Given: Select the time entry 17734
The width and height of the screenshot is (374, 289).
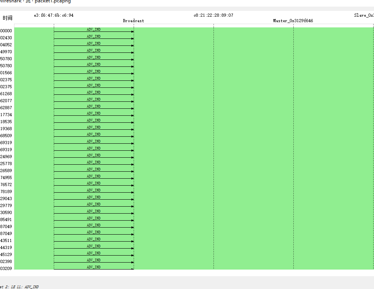Looking at the screenshot, I should [x=6, y=115].
